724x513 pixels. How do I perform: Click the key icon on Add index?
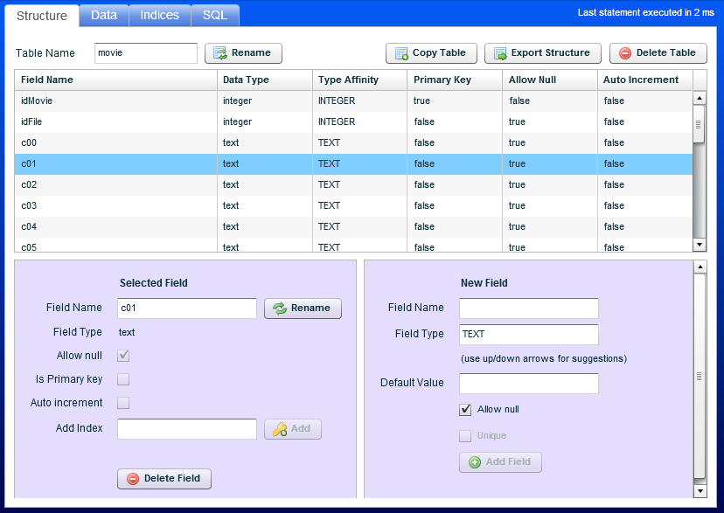280,429
